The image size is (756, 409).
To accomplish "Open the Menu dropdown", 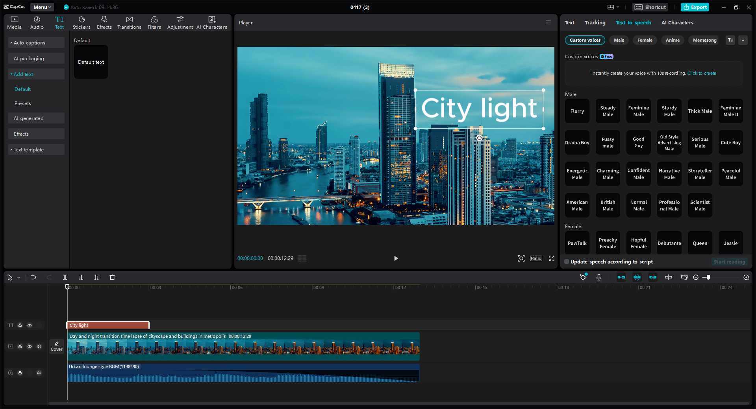I will [x=42, y=7].
